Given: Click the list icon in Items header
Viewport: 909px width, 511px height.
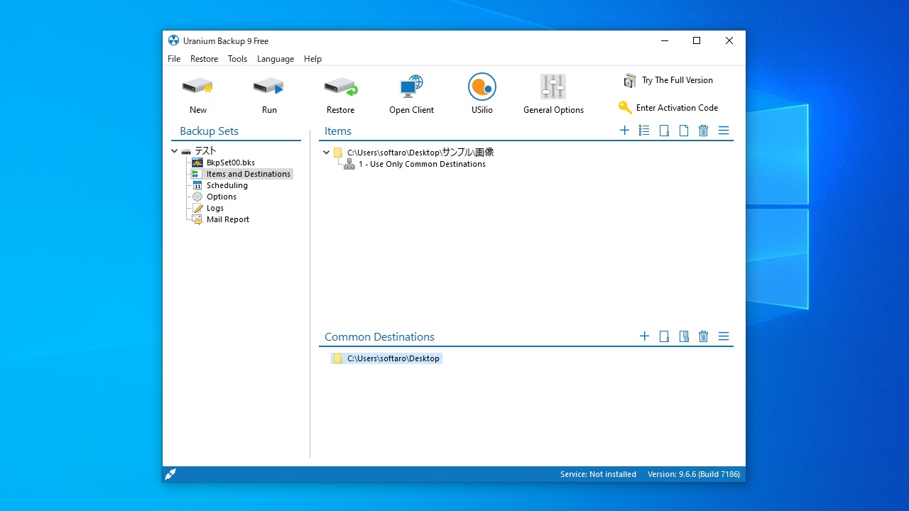Looking at the screenshot, I should tap(644, 131).
